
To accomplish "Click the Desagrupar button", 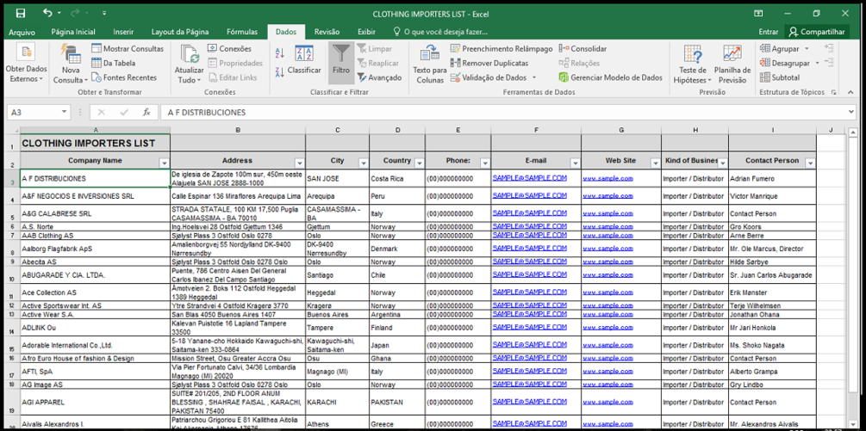I will [784, 63].
